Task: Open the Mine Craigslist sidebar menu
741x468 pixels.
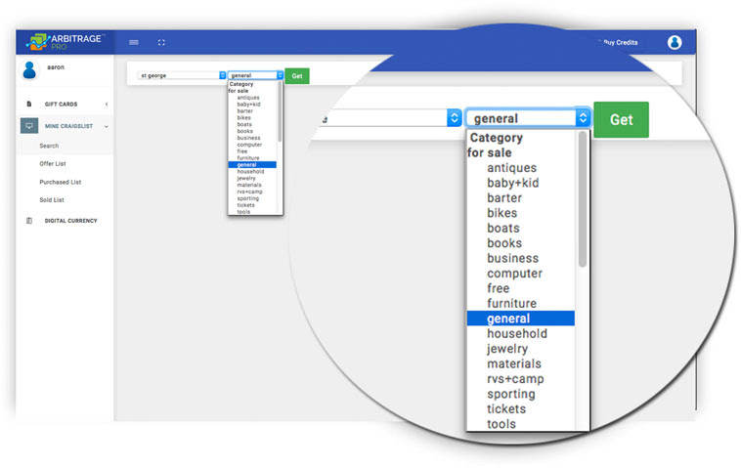Action: tap(65, 126)
